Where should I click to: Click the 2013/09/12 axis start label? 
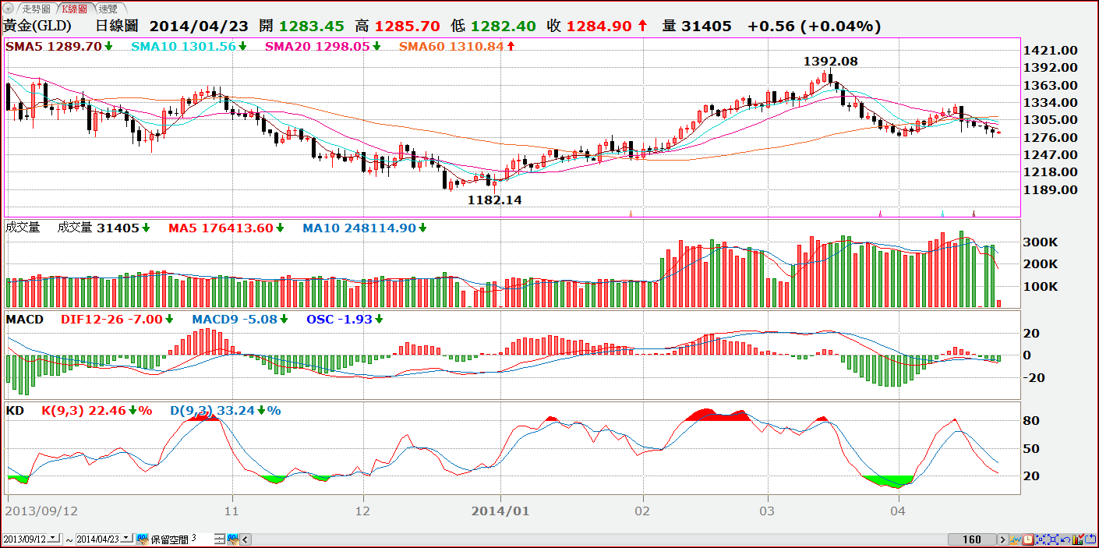click(41, 511)
